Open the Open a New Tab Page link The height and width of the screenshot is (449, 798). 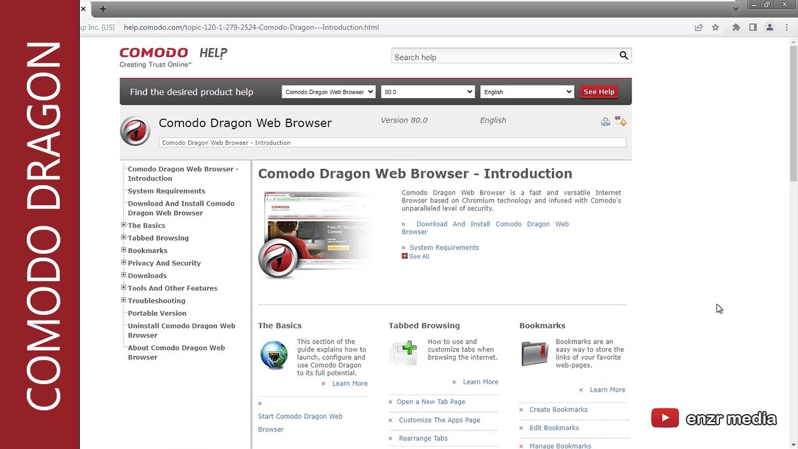point(431,402)
